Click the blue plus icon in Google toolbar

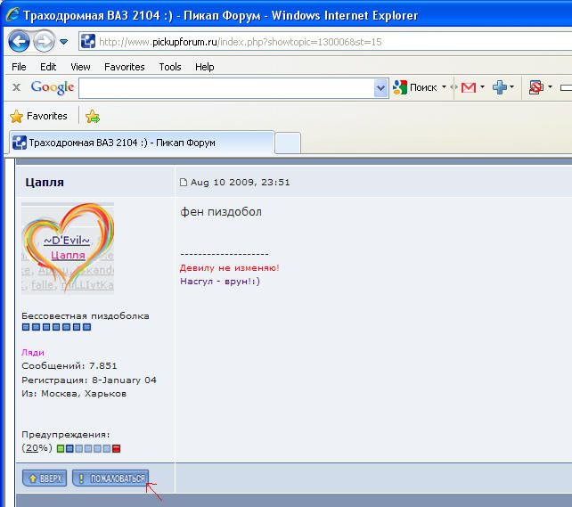tap(500, 87)
